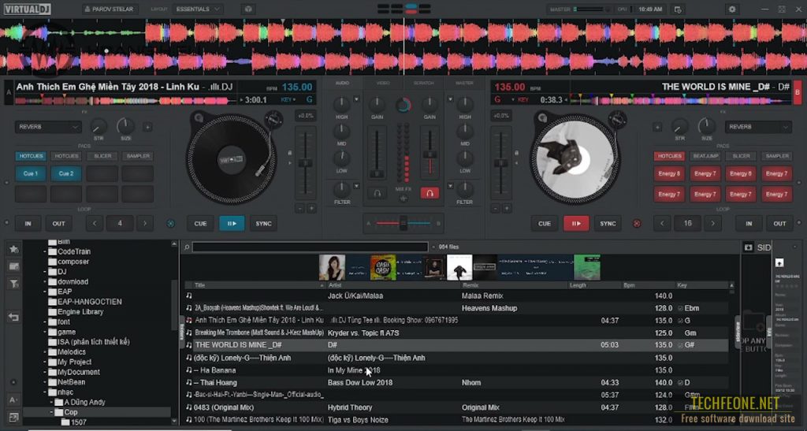This screenshot has width=807, height=431.
Task: Switch to the AUDIO mixer tab
Action: 342,83
